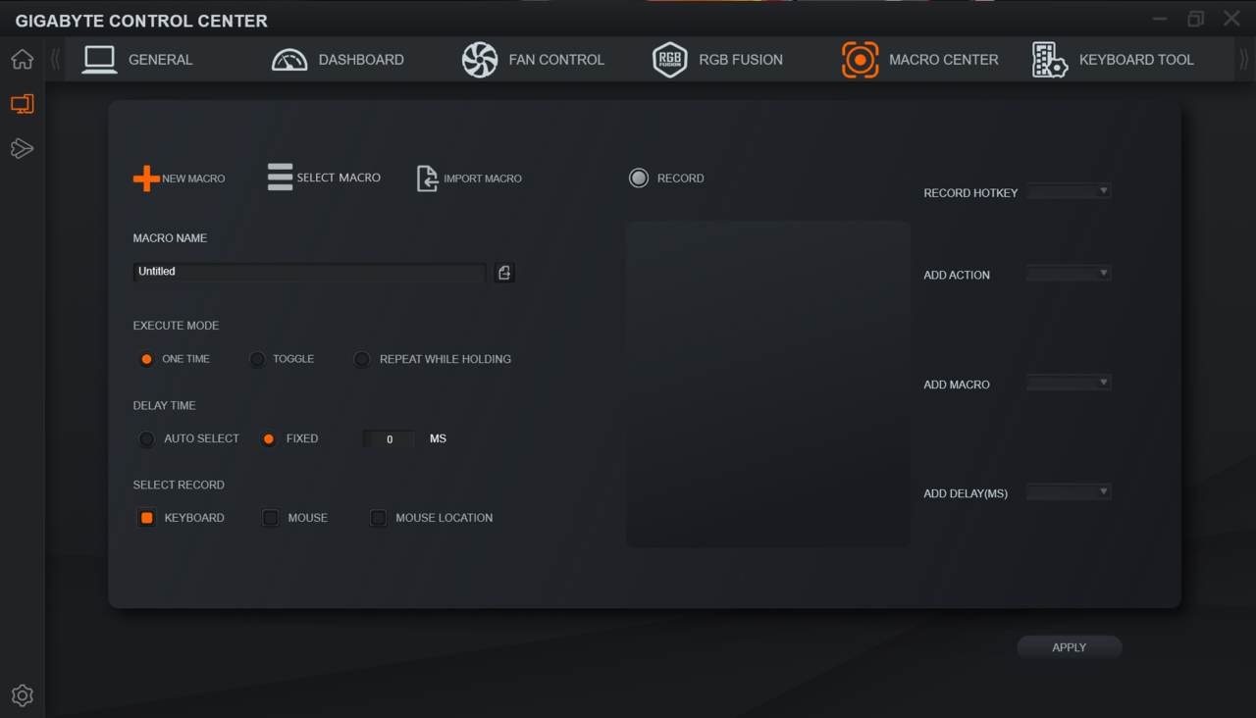Click the Import Macro icon
The width and height of the screenshot is (1256, 718).
pos(427,179)
